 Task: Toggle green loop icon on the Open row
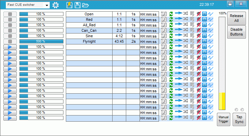coord(171,14)
